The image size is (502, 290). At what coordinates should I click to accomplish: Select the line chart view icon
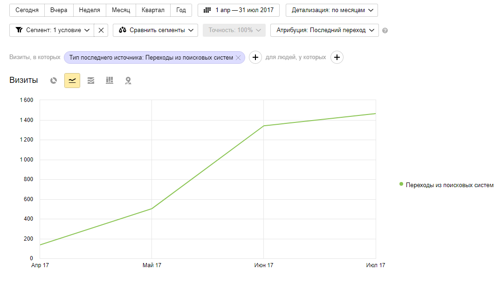pos(72,81)
